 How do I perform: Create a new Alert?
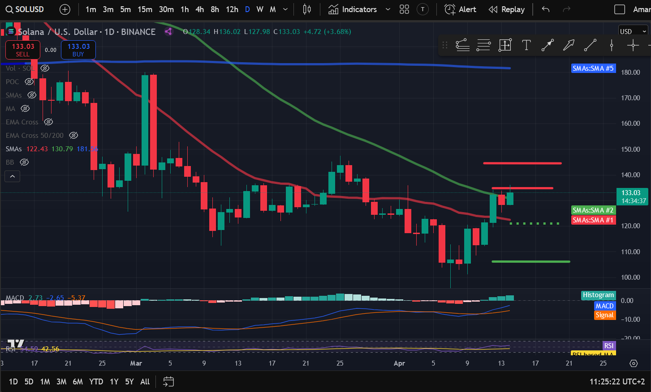coord(460,9)
